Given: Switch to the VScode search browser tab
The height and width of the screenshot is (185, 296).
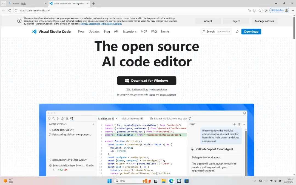Looking at the screenshot, I should [28, 3].
